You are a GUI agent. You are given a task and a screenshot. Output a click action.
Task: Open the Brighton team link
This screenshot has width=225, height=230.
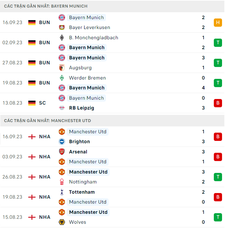pos(79,142)
